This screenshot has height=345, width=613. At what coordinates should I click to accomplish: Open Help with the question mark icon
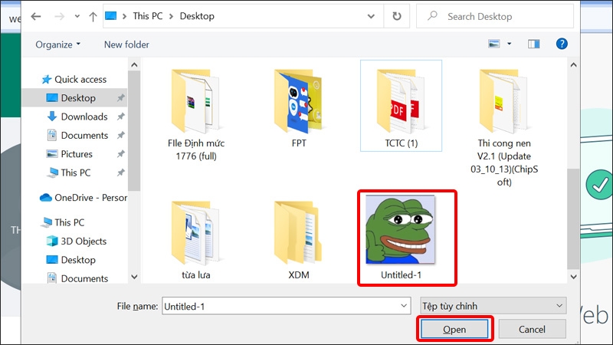[562, 44]
